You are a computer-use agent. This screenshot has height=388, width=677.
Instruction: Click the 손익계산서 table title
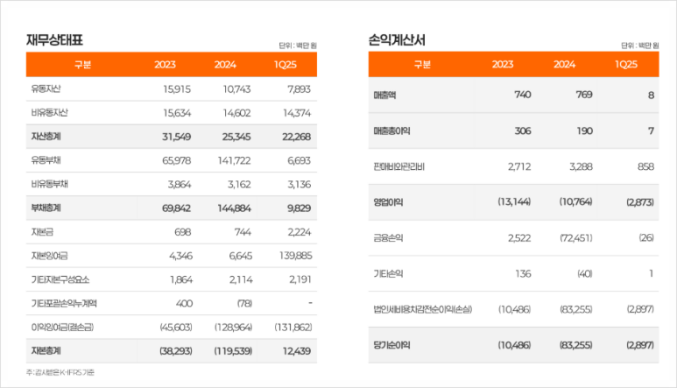(397, 40)
